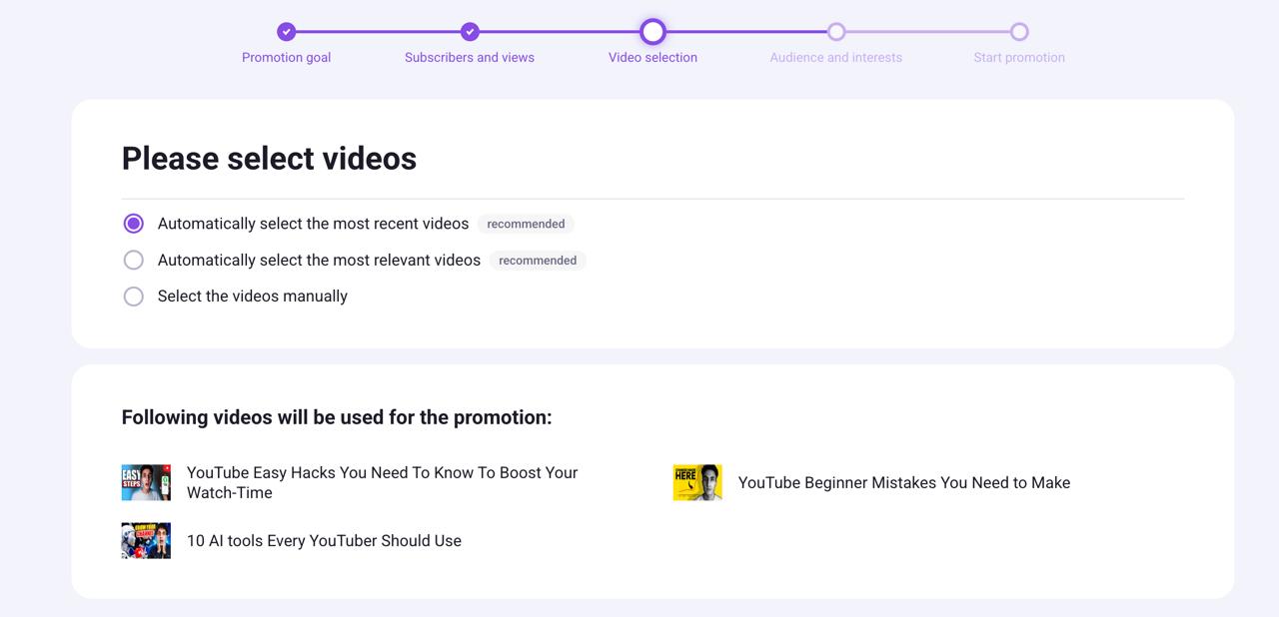Screen dimensions: 1279x617
Task: Click the Video selection step circle
Action: (x=652, y=32)
